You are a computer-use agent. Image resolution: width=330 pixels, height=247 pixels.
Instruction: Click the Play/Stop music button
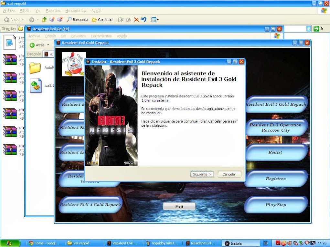(x=276, y=205)
